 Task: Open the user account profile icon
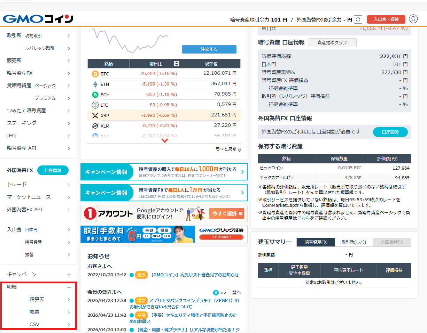pyautogui.click(x=413, y=19)
